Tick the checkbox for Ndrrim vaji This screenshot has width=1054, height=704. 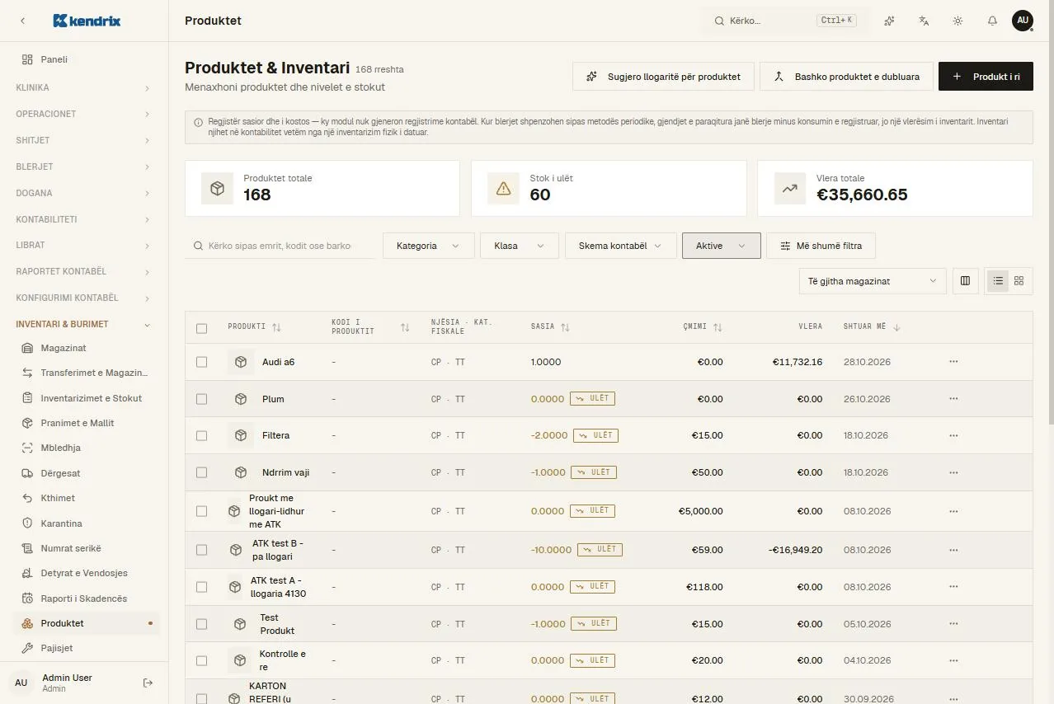pos(202,472)
